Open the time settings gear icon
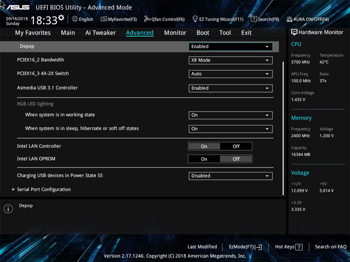 click(61, 17)
